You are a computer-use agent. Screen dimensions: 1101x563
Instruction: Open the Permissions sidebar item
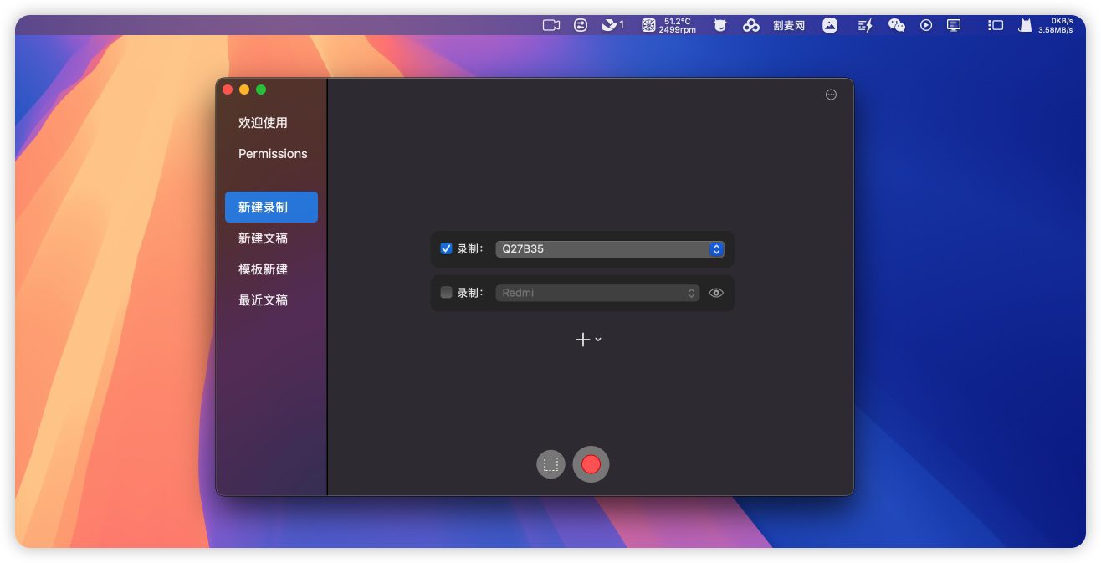tap(273, 154)
